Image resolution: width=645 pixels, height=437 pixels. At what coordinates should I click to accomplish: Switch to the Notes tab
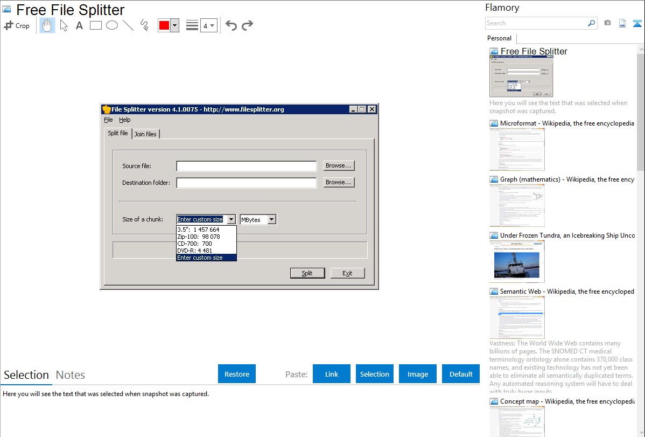pos(71,375)
